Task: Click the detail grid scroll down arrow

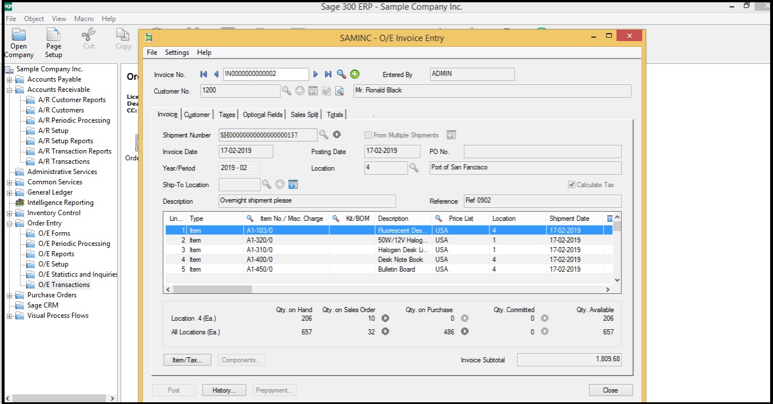Action: [x=617, y=280]
